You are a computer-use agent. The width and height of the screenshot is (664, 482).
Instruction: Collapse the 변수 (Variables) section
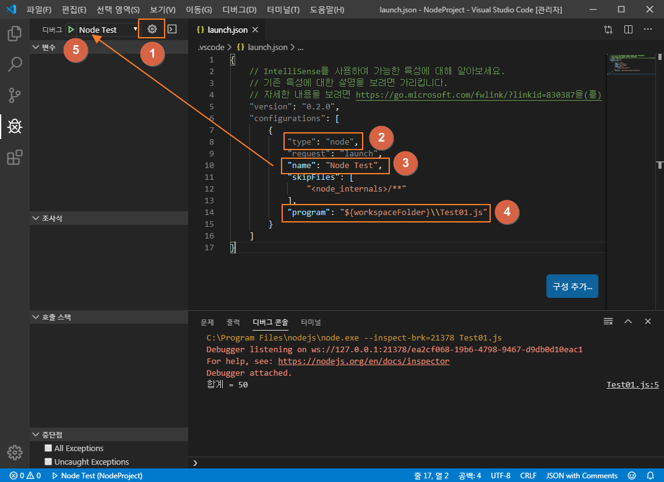point(109,47)
